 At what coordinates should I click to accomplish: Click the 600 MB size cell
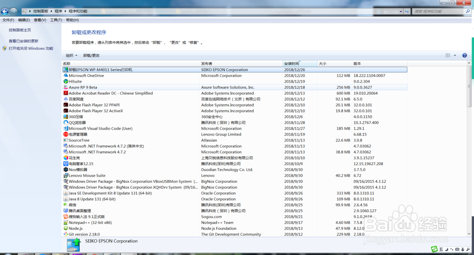point(343,93)
